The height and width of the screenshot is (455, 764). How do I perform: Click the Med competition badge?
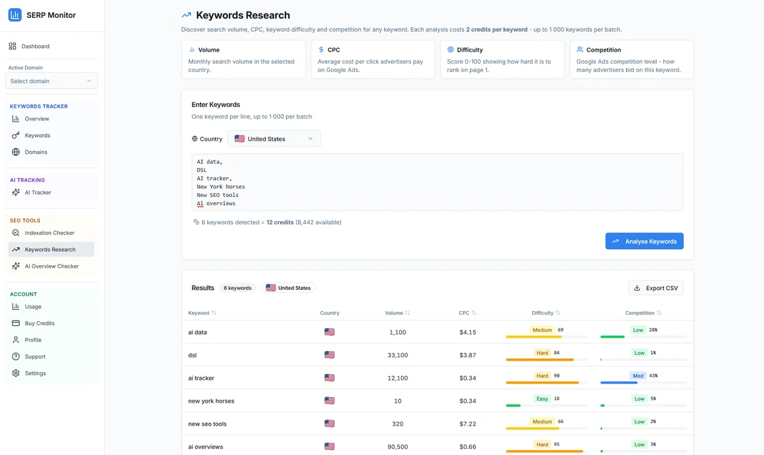pyautogui.click(x=638, y=376)
